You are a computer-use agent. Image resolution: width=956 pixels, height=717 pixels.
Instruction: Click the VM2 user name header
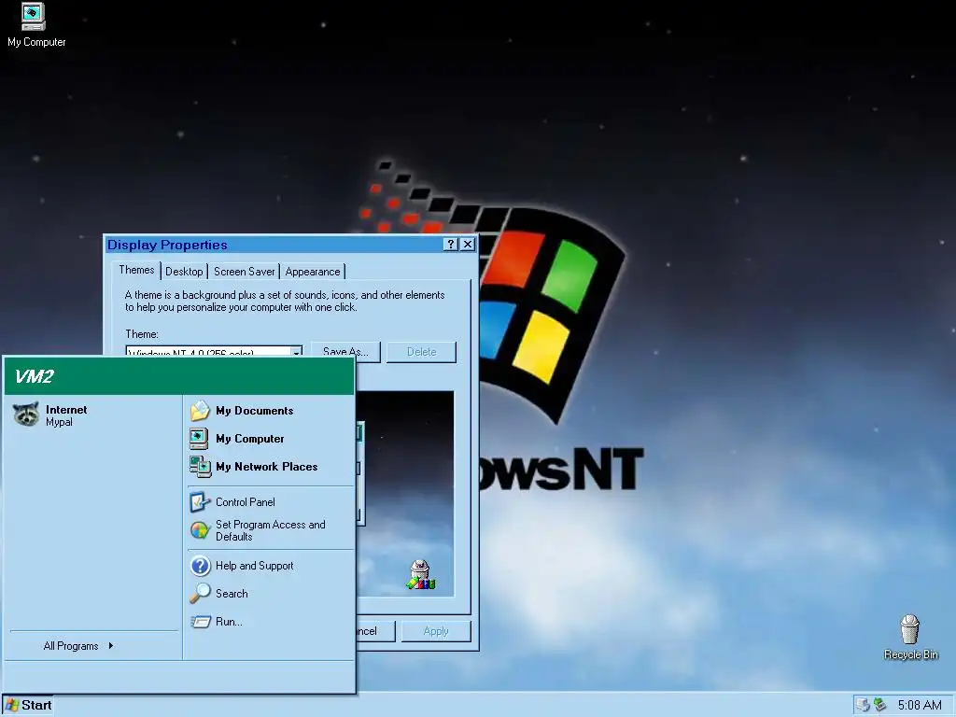coord(35,376)
